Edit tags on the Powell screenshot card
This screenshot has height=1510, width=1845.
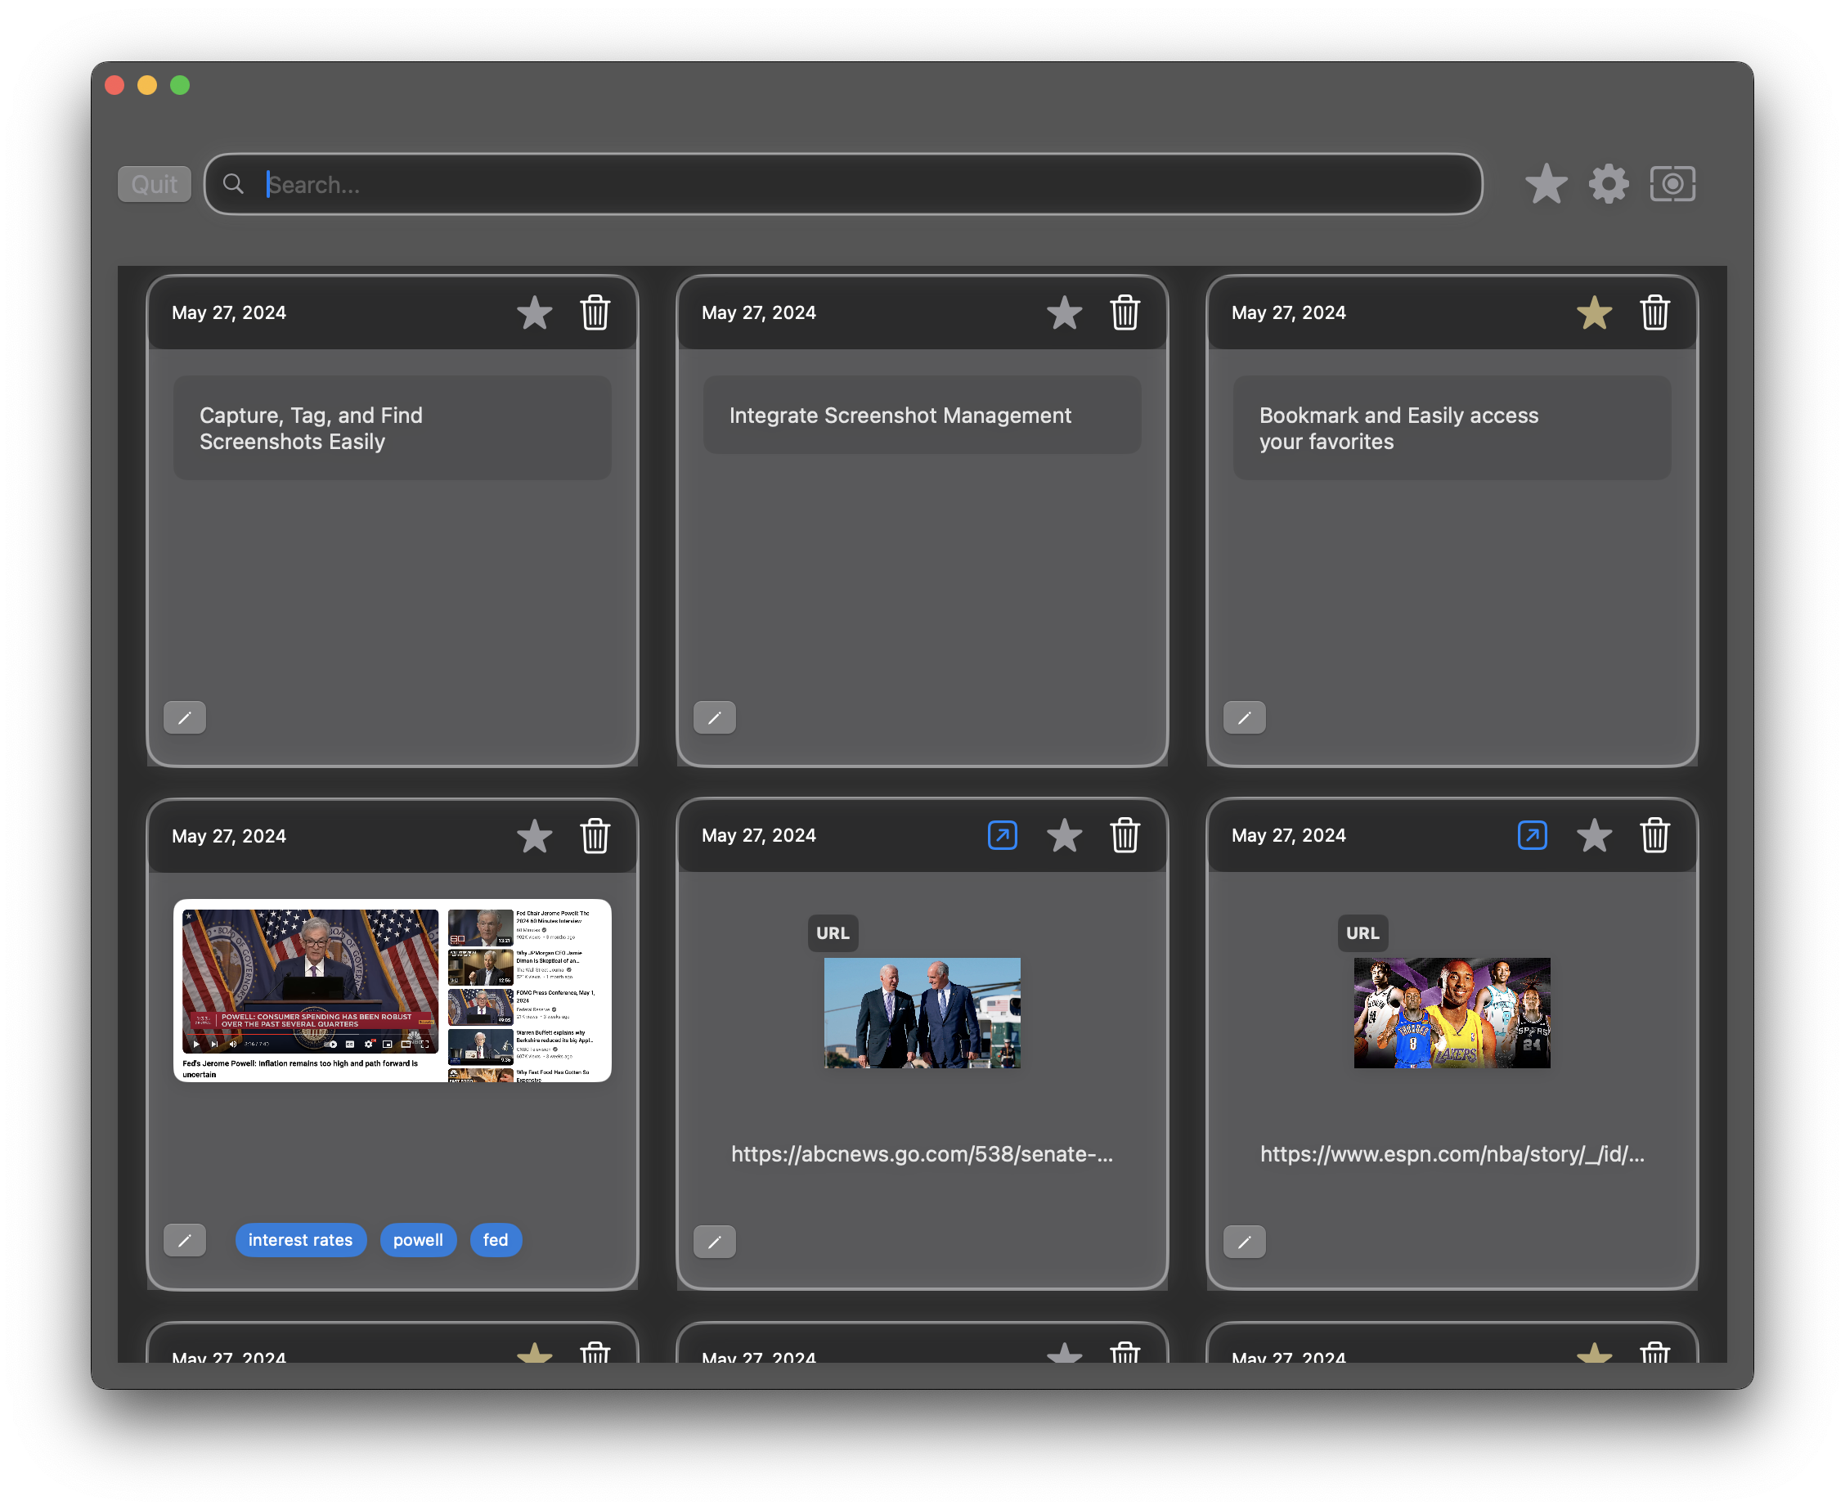pyautogui.click(x=184, y=1240)
